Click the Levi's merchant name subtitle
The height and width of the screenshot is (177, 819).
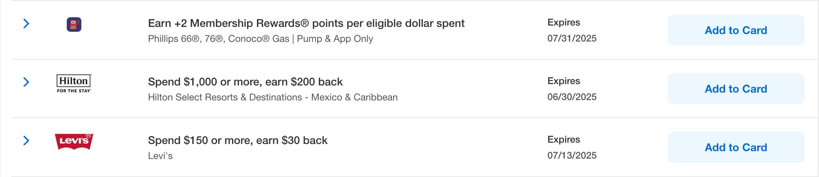pos(160,156)
